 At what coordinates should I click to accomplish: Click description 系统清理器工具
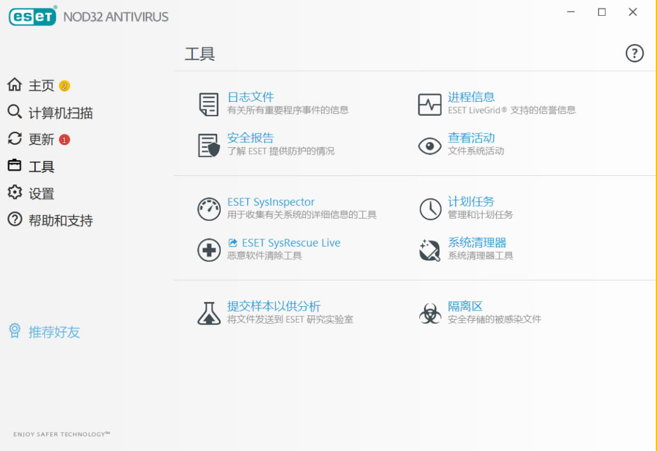click(480, 255)
